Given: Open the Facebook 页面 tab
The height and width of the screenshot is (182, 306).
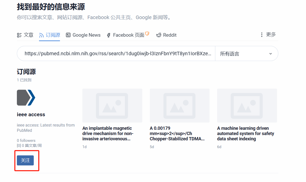Looking at the screenshot, I should pyautogui.click(x=128, y=35).
